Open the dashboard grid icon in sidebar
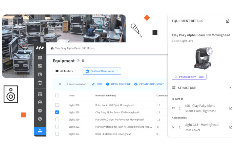Viewport: 237px width, 152px height. coord(40,66)
